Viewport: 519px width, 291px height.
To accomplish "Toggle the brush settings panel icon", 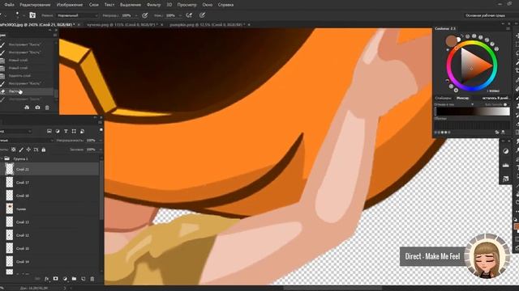I will [x=32, y=15].
